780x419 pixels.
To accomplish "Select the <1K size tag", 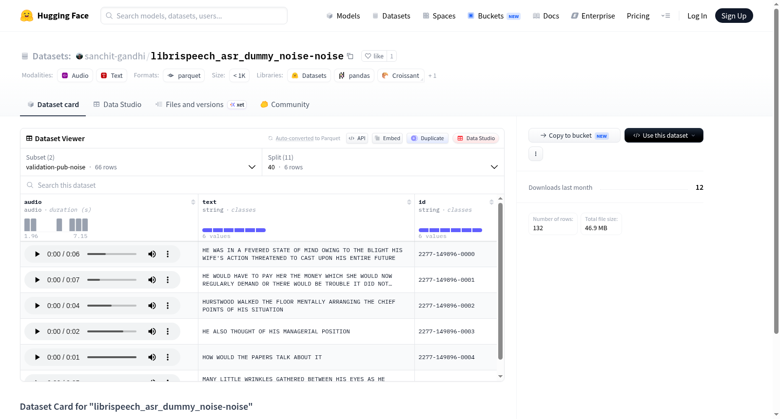I will pos(239,75).
